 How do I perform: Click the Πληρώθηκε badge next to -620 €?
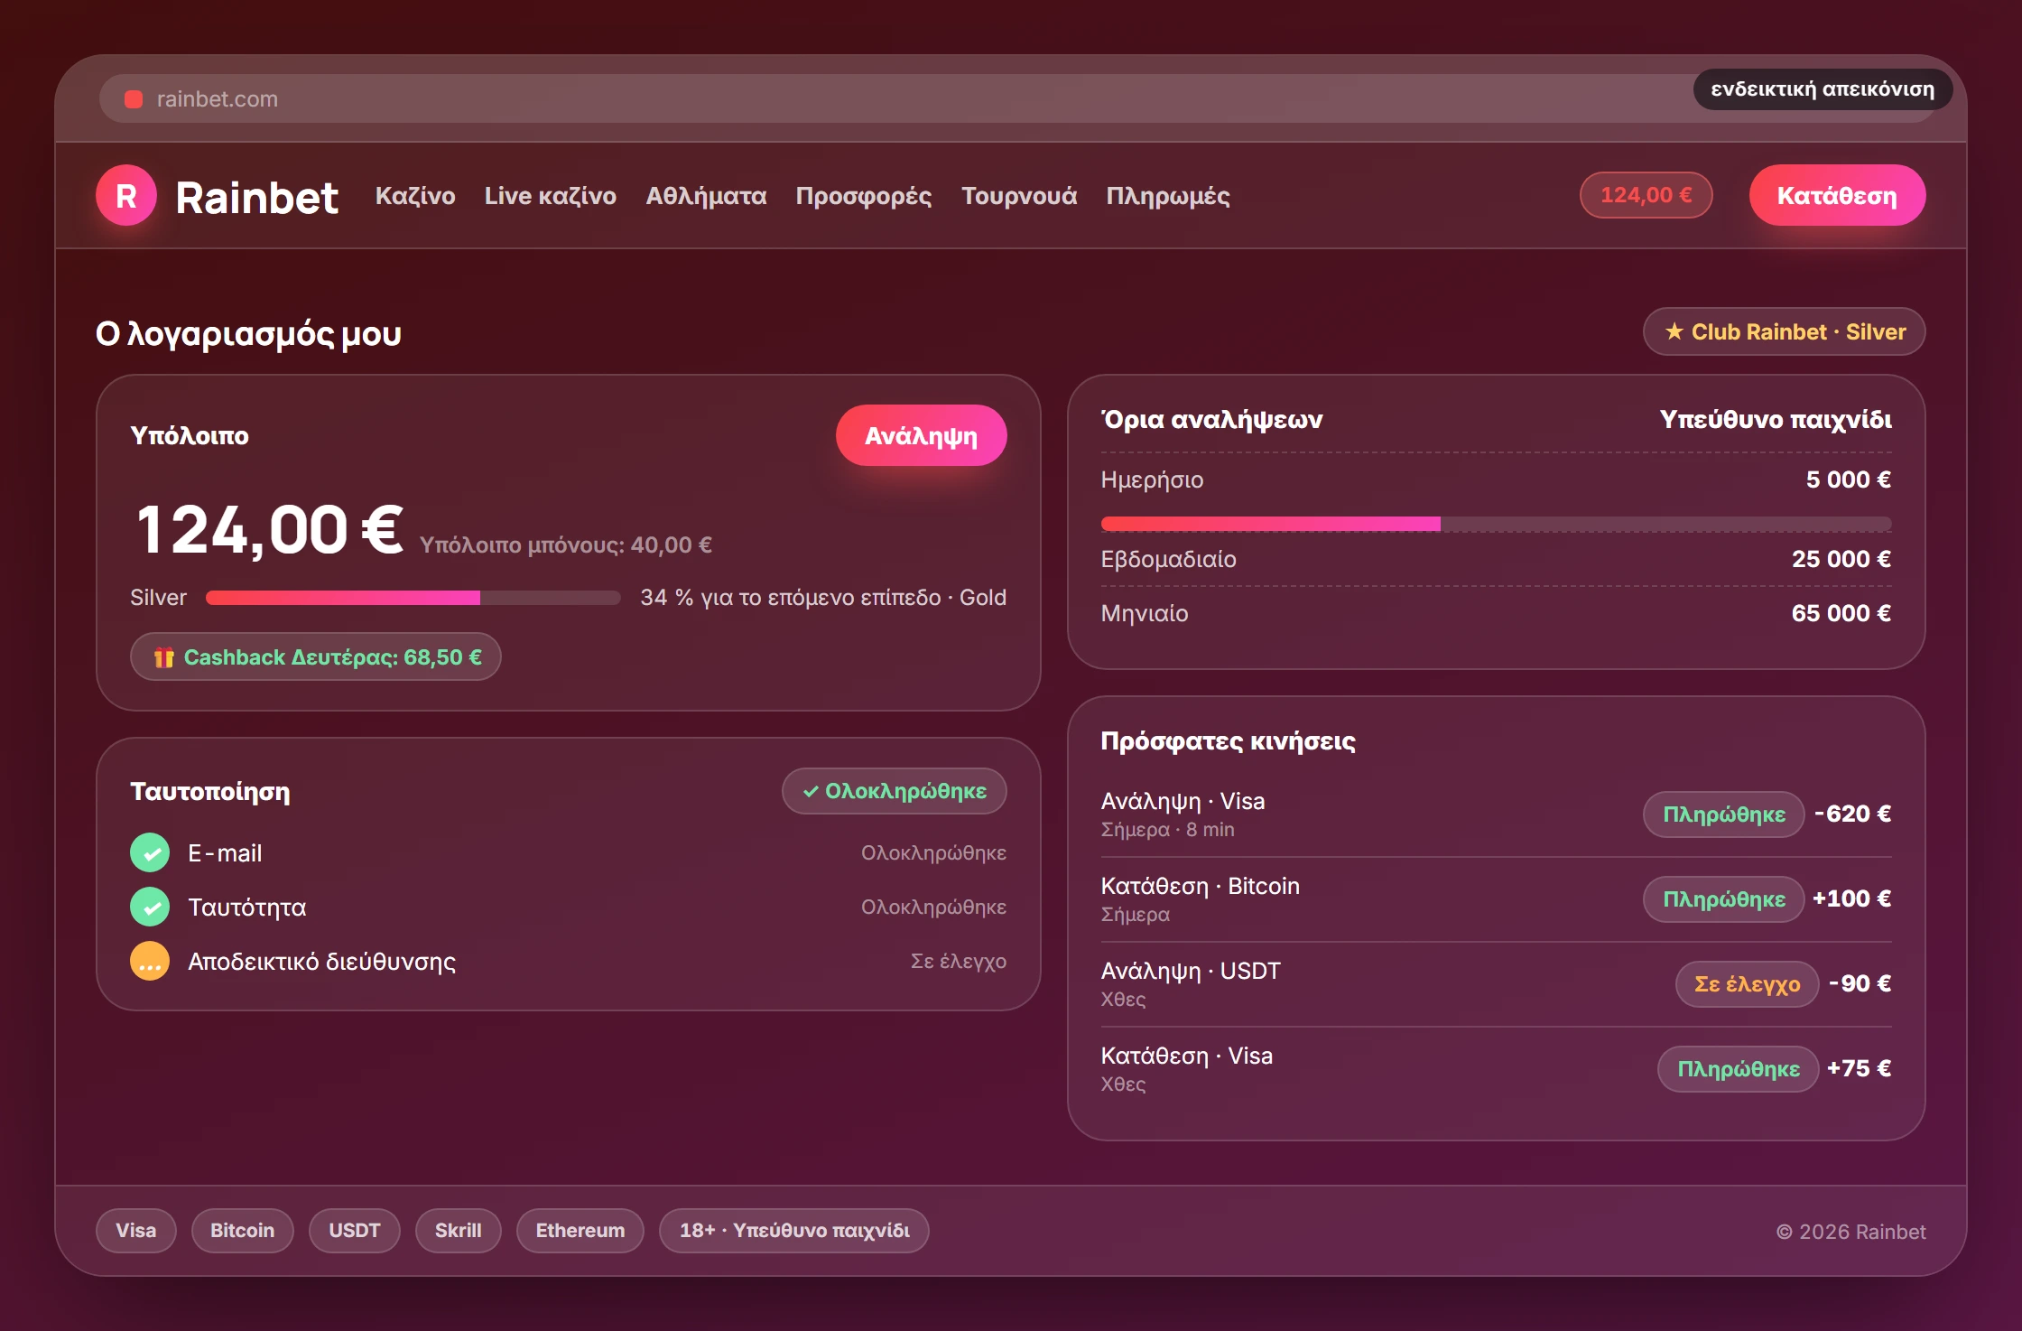[x=1723, y=814]
